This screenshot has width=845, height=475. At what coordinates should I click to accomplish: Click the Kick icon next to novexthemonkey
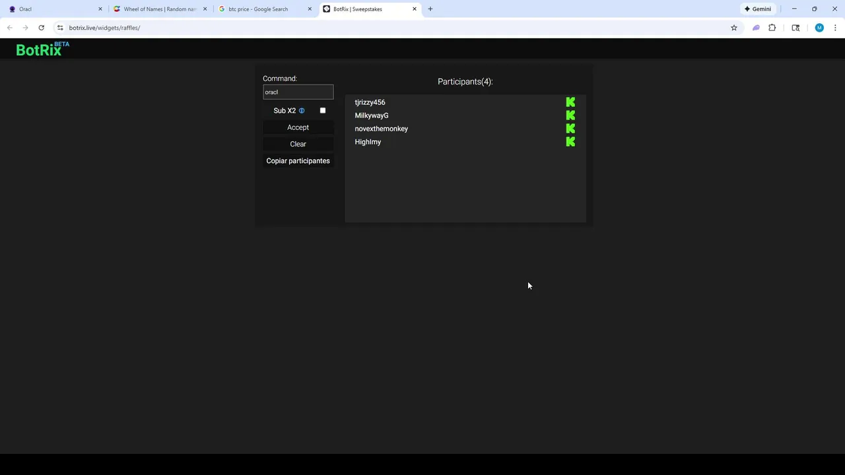[x=570, y=129]
